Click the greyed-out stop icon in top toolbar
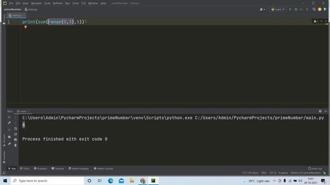 (307, 9)
